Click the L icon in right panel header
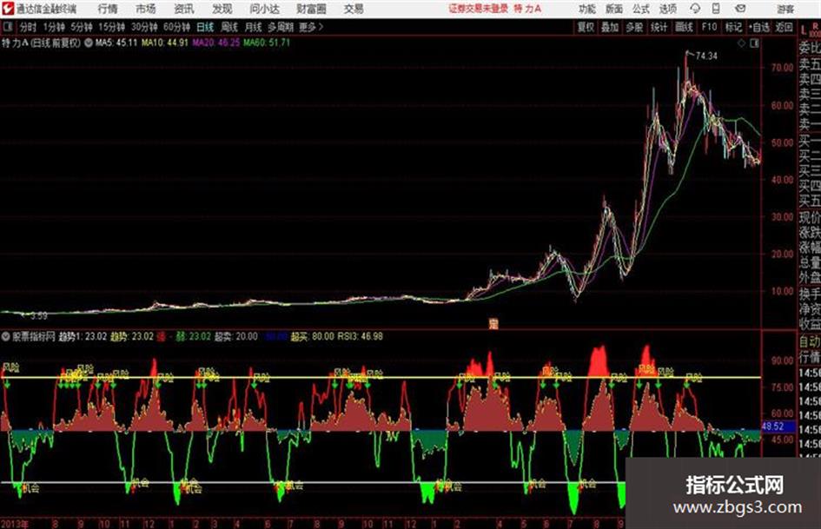This screenshot has height=529, width=821. click(x=804, y=30)
